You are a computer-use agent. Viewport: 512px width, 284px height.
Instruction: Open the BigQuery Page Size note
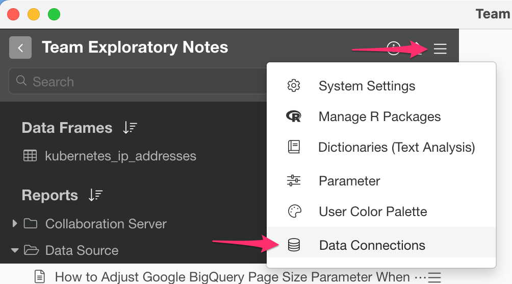coord(232,277)
